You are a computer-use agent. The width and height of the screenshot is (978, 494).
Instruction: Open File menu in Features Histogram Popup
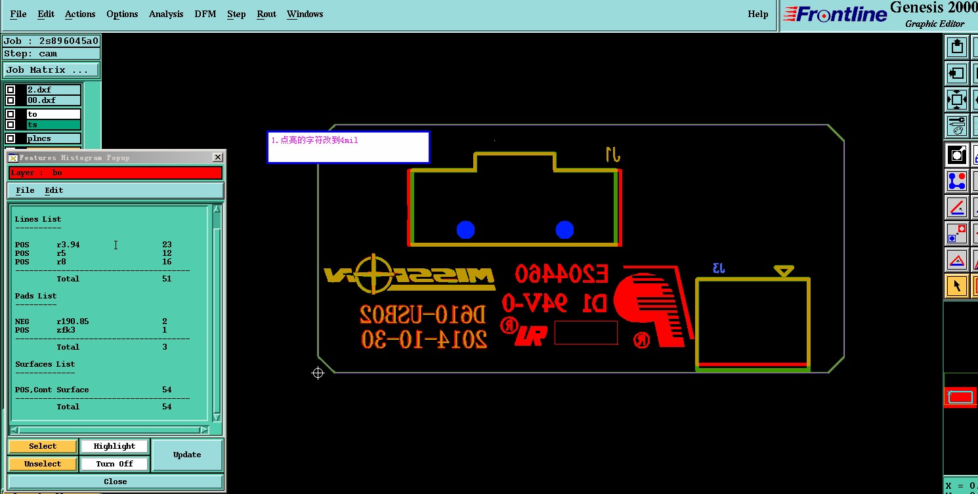point(25,190)
